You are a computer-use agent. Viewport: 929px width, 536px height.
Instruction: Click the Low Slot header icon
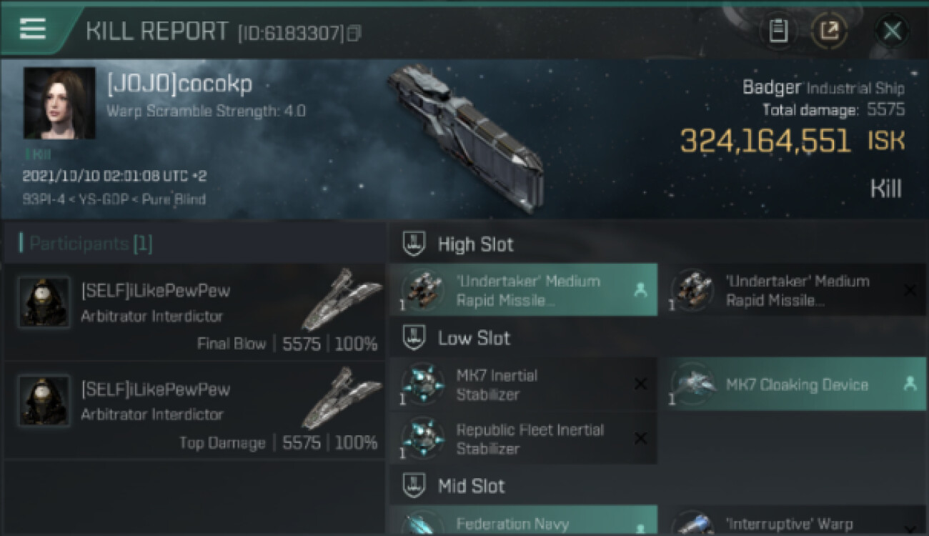click(x=414, y=338)
